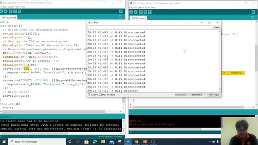Screen dimensions: 258x145
Task: Click Type here to search box
Action: pyautogui.click(x=37, y=141)
